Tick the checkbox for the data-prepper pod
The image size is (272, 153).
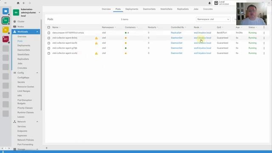pos(49,33)
